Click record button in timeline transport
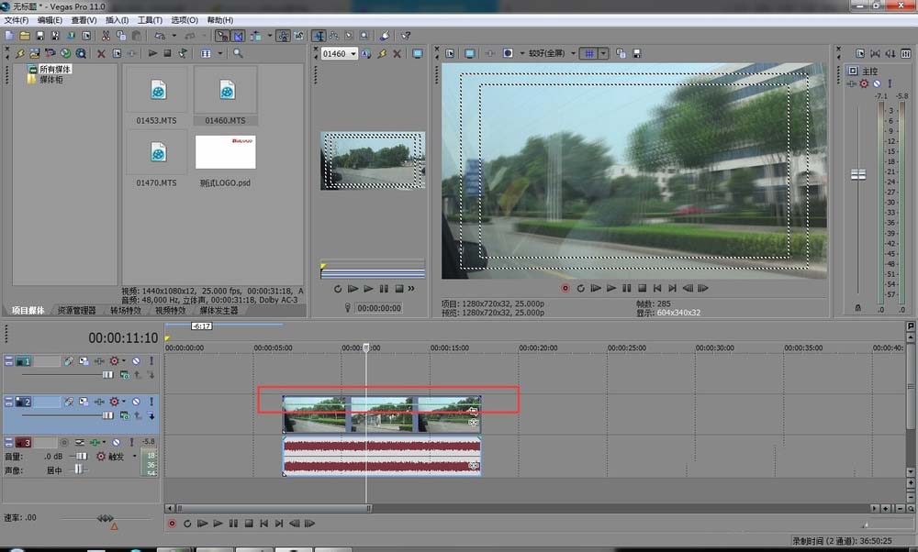Screen dimensions: 918x552 172,524
